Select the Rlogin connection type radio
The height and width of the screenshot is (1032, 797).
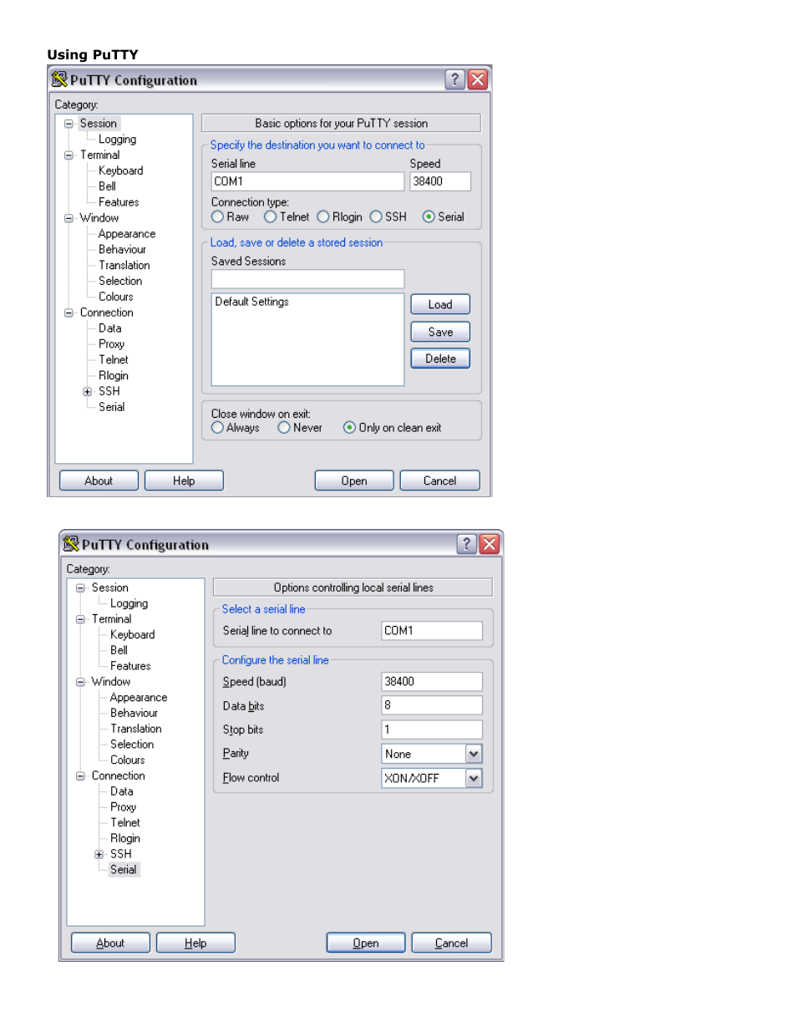[323, 216]
